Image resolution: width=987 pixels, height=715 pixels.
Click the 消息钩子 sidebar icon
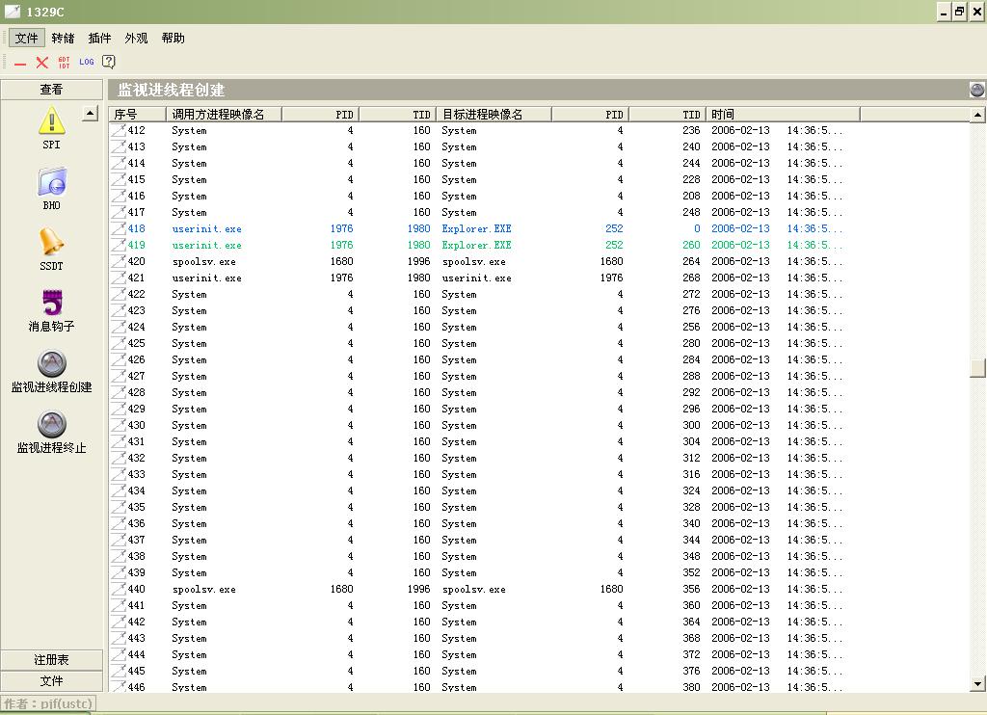click(51, 303)
